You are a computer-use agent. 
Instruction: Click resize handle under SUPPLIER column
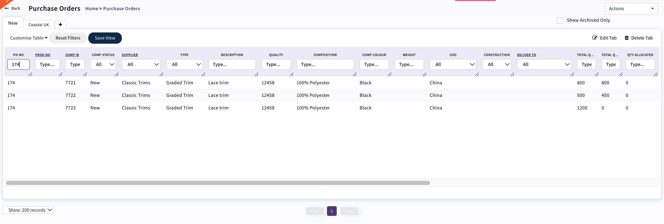coord(161,75)
